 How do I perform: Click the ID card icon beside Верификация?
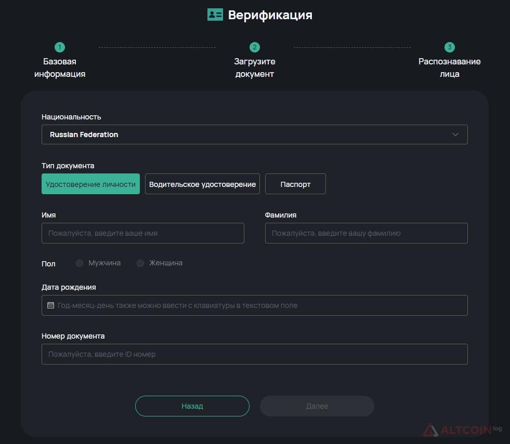click(x=215, y=15)
